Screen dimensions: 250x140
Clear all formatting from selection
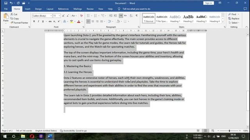pyautogui.click(x=82, y=16)
